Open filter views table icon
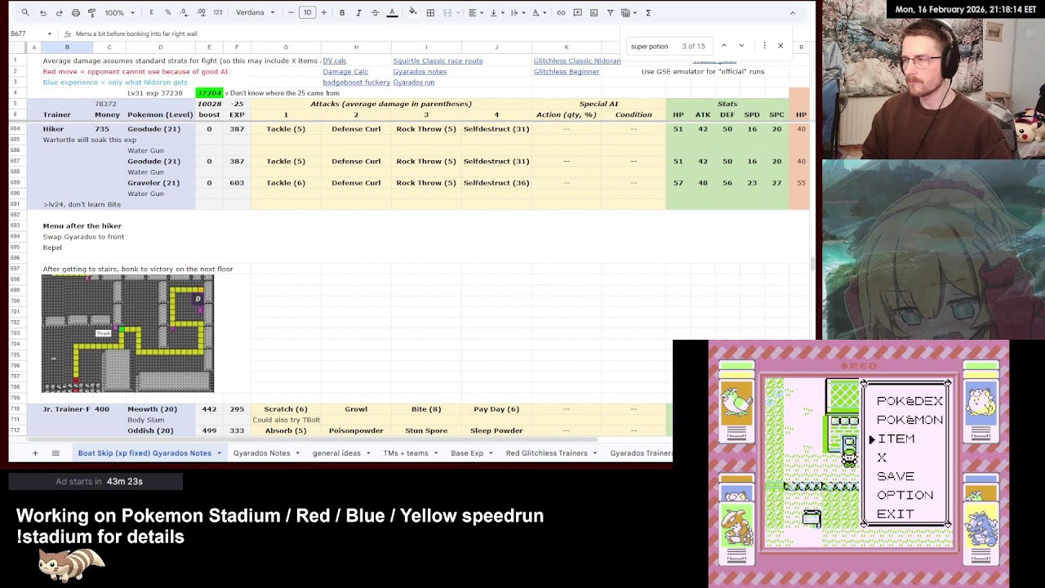The height and width of the screenshot is (588, 1045). tap(628, 13)
